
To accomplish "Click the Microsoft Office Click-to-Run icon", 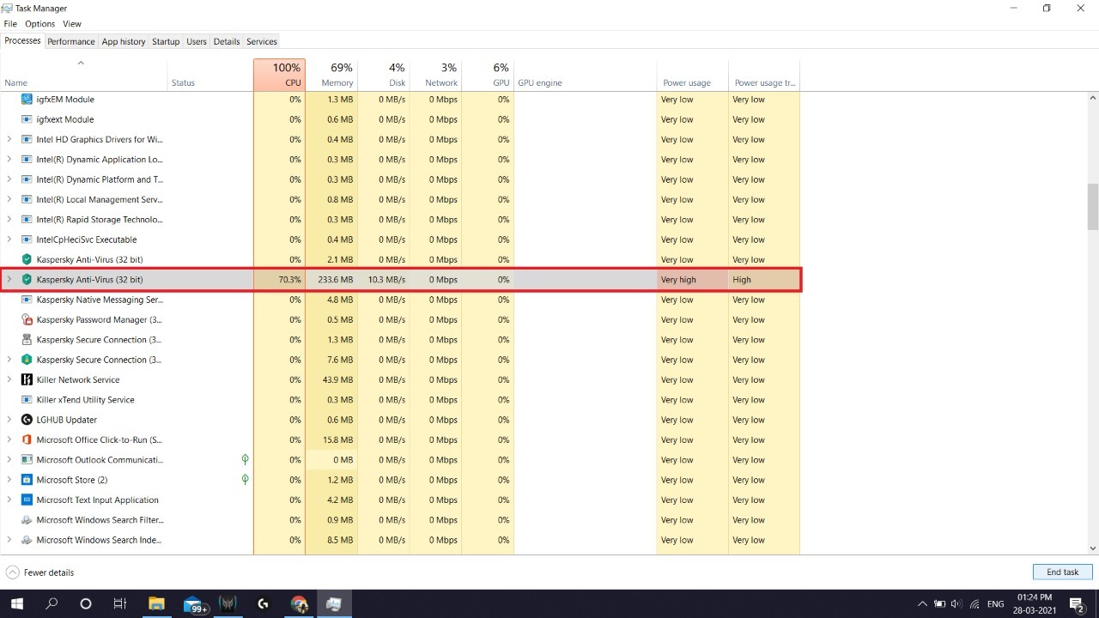I will [x=27, y=440].
